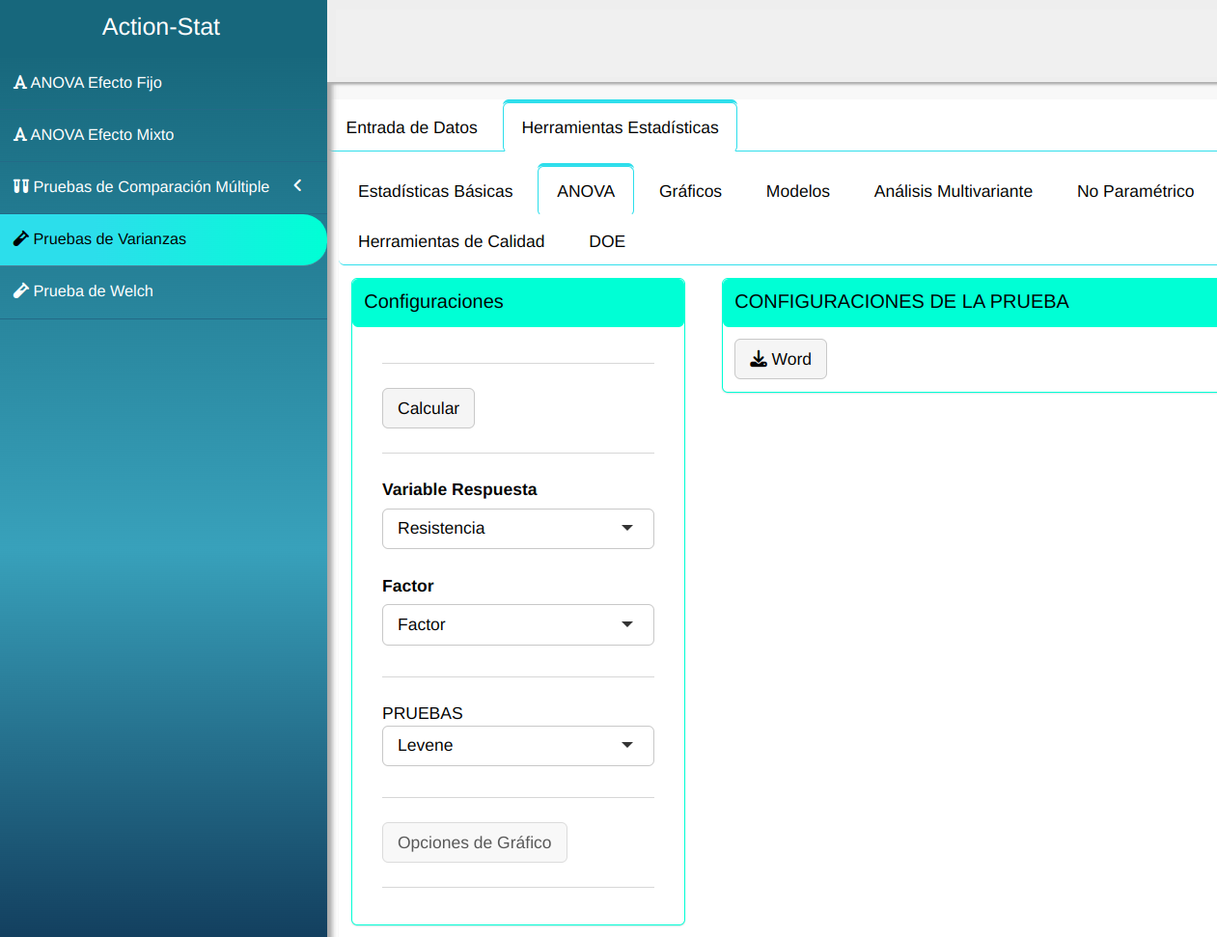The image size is (1217, 937).
Task: Click the Action-Stat title in the sidebar
Action: click(161, 27)
